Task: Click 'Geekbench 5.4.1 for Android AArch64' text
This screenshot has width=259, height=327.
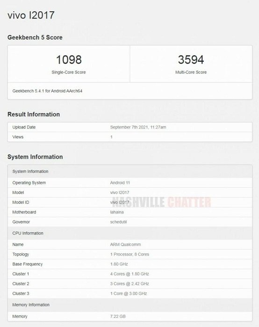Action: point(47,91)
